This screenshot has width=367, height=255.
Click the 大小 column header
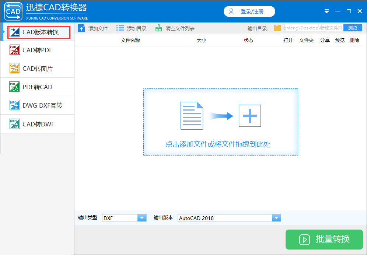pyautogui.click(x=202, y=40)
